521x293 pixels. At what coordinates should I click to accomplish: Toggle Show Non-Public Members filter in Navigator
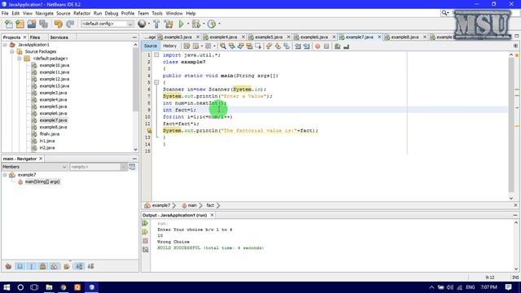(42, 266)
